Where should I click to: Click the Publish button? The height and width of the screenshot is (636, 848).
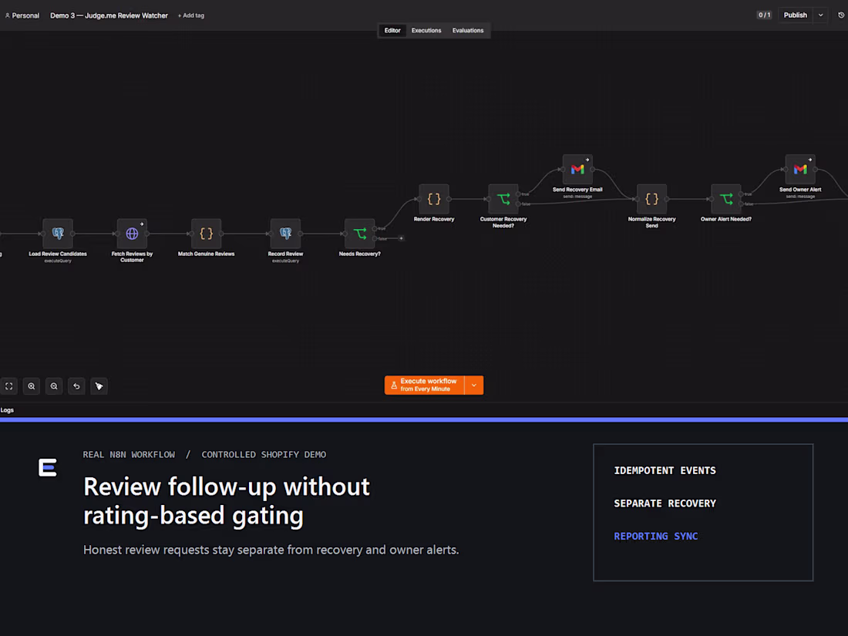click(795, 15)
